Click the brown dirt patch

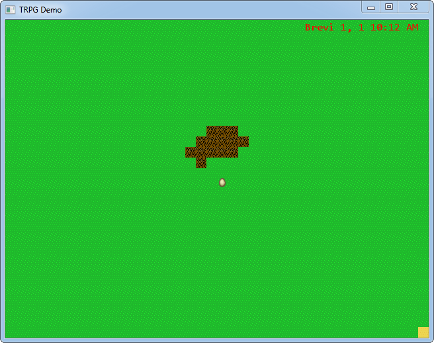(x=217, y=147)
